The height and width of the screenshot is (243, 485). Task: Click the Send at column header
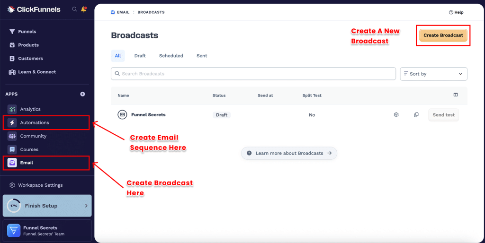pos(265,95)
